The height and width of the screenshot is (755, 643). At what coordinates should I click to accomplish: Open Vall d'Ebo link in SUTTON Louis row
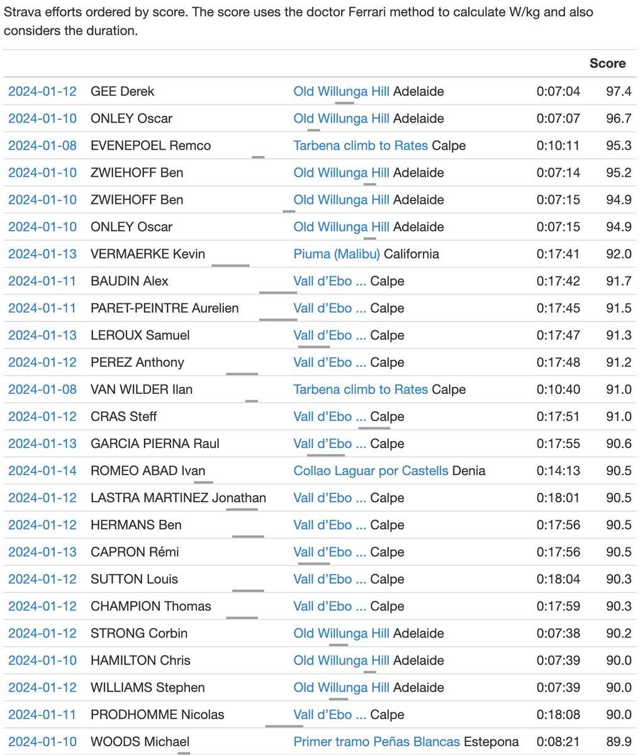[x=330, y=578]
